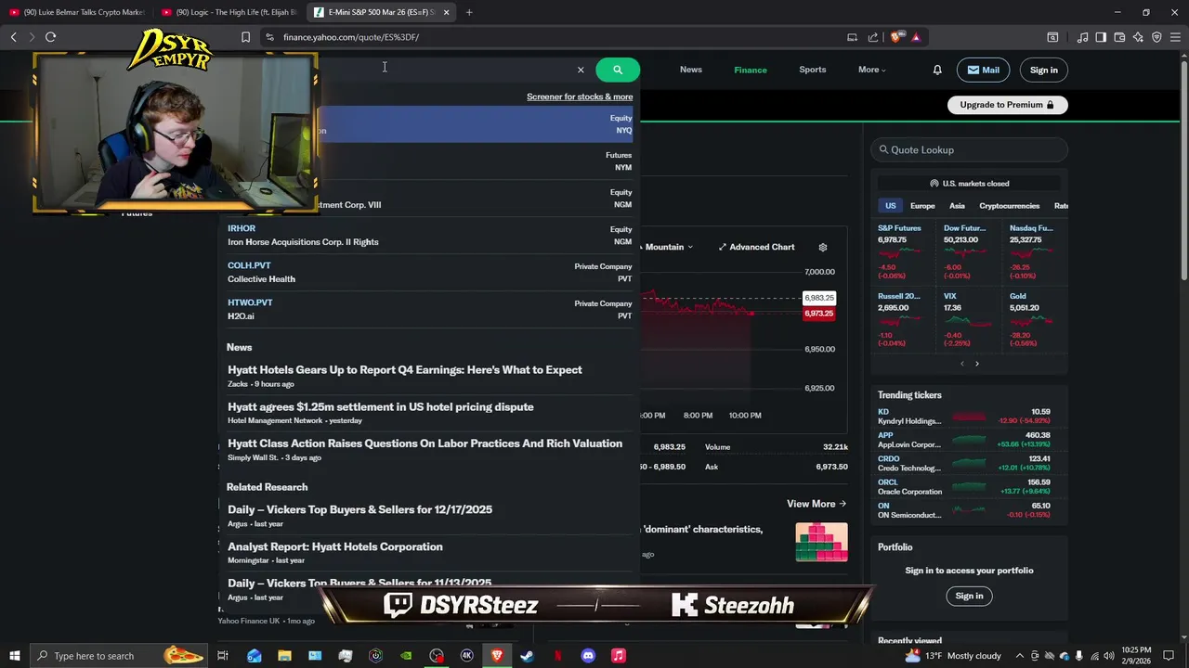The height and width of the screenshot is (668, 1189).
Task: Click the browser address bar URL
Action: [351, 37]
